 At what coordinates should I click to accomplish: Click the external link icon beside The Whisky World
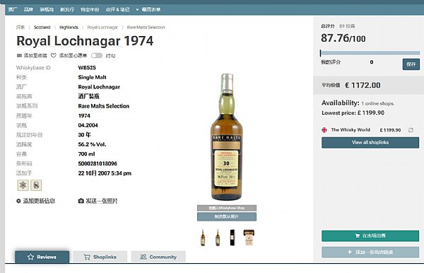pos(411,130)
